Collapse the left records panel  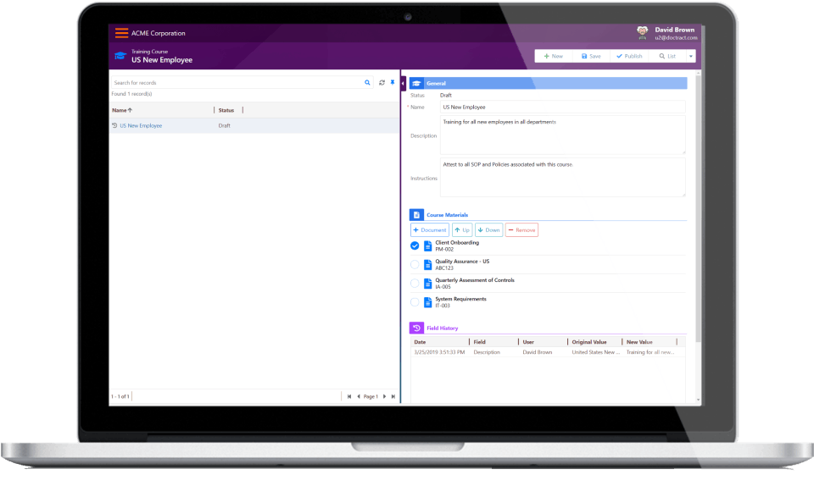[403, 83]
